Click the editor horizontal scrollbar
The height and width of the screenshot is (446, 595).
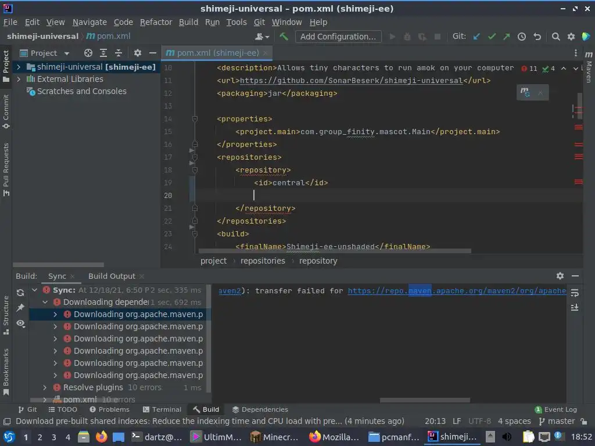pyautogui.click(x=335, y=251)
